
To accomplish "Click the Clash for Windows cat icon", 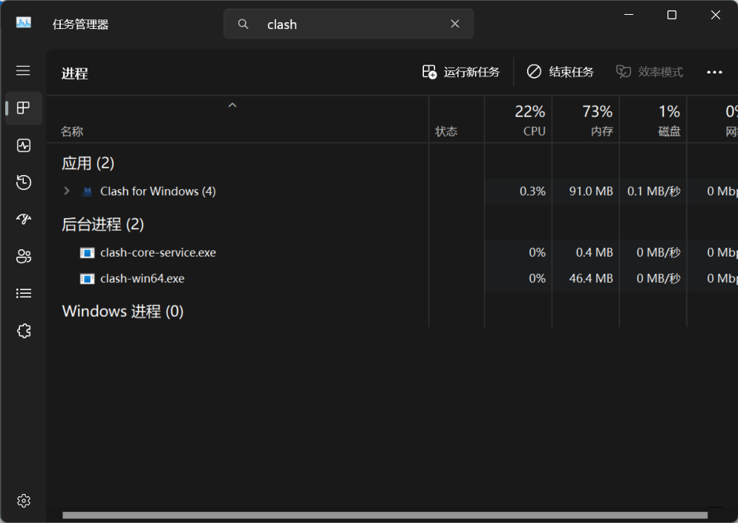I will (87, 191).
